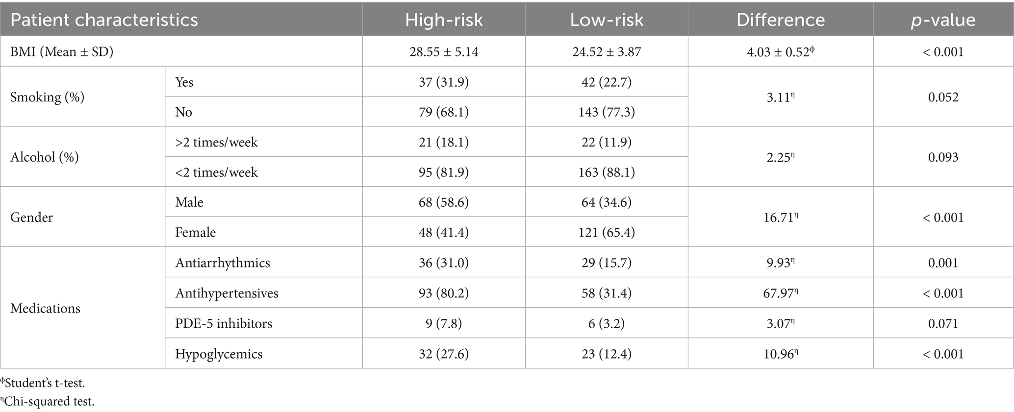Click the p-value column header
The image size is (1014, 412).
coord(943,20)
